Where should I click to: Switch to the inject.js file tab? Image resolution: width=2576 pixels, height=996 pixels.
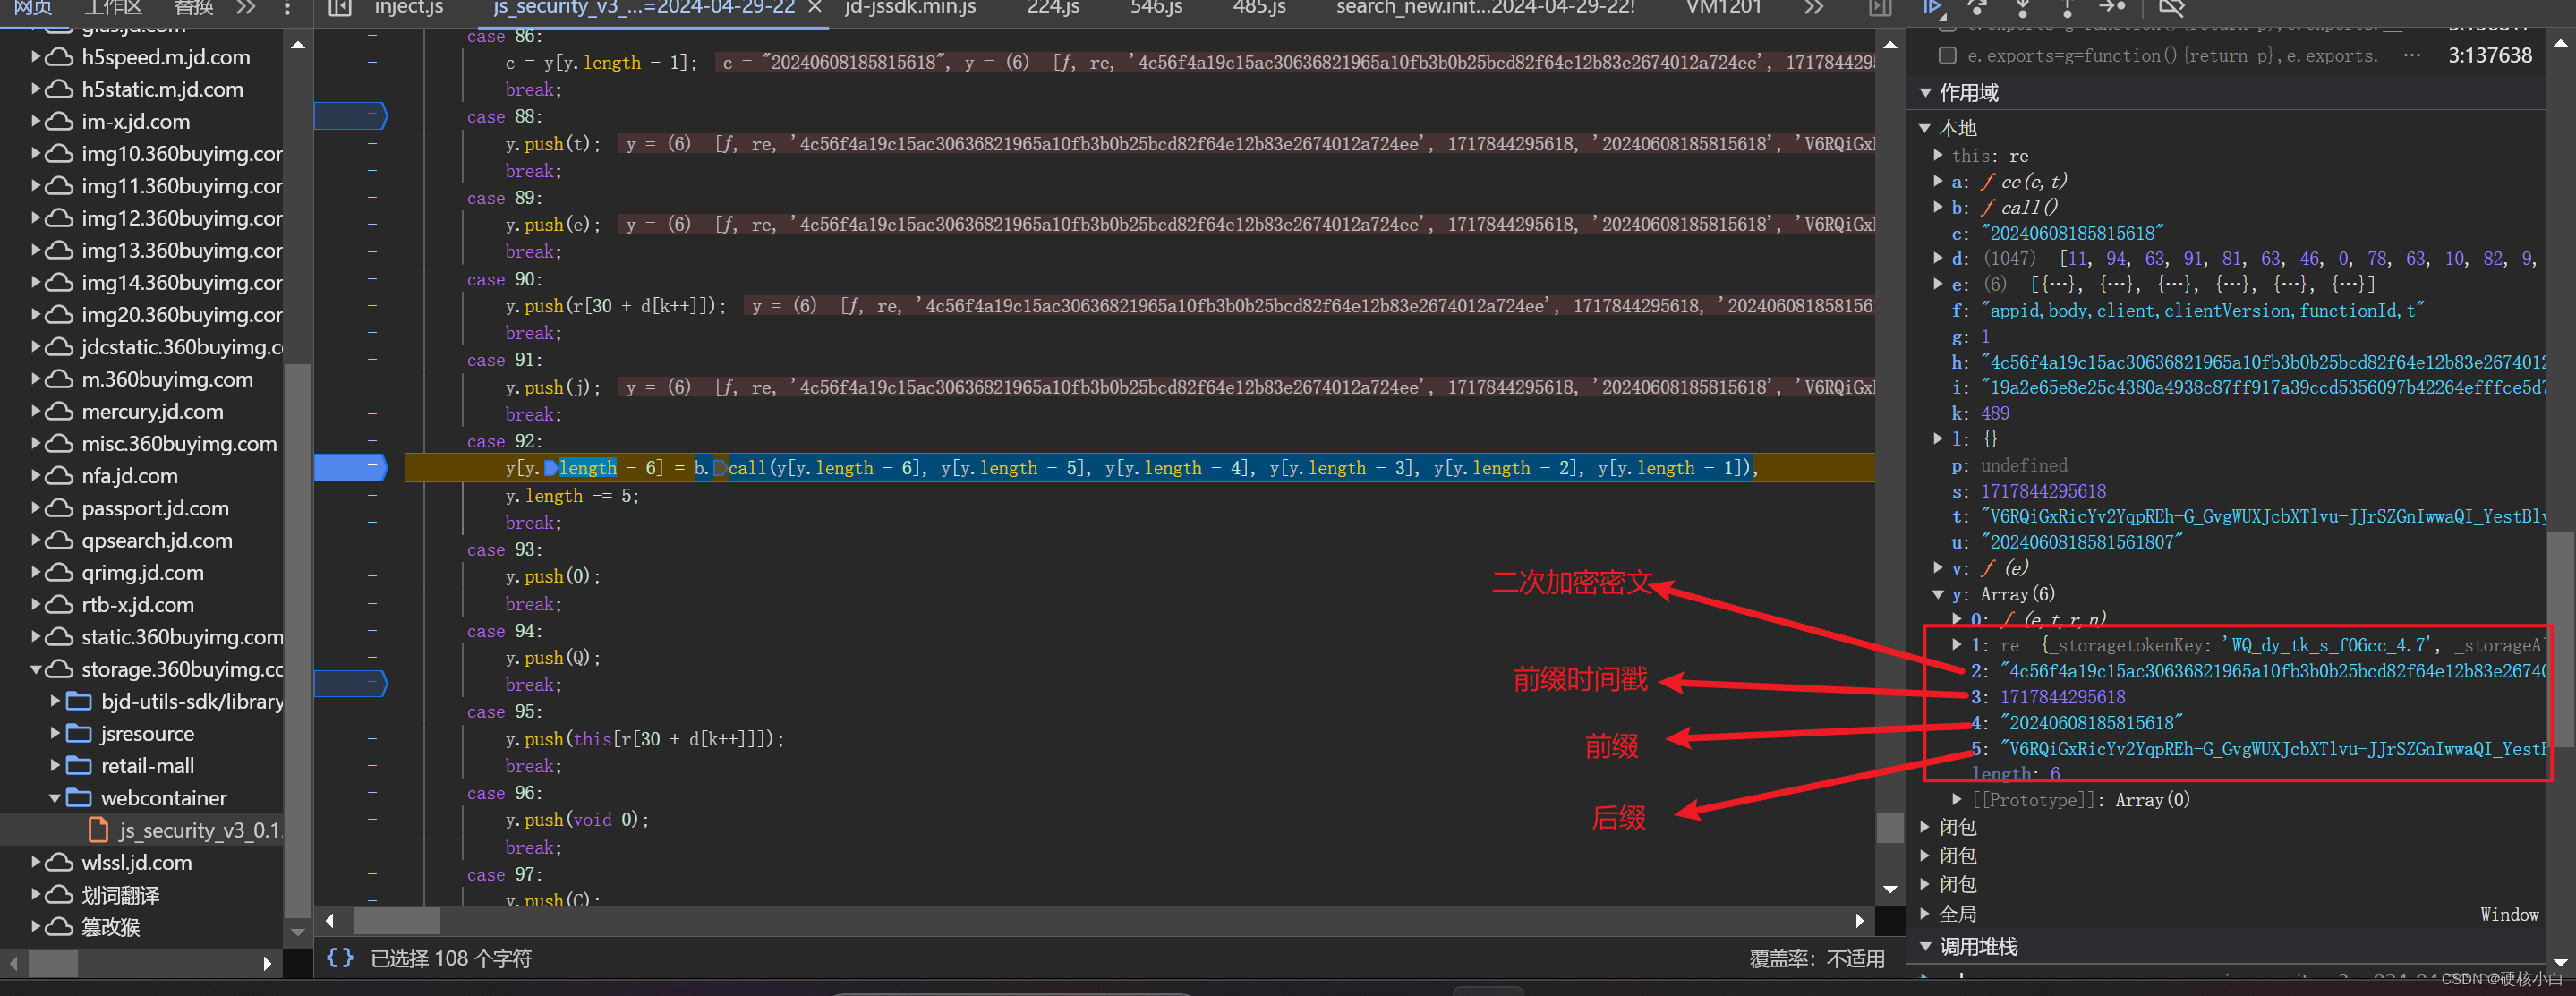coord(408,8)
